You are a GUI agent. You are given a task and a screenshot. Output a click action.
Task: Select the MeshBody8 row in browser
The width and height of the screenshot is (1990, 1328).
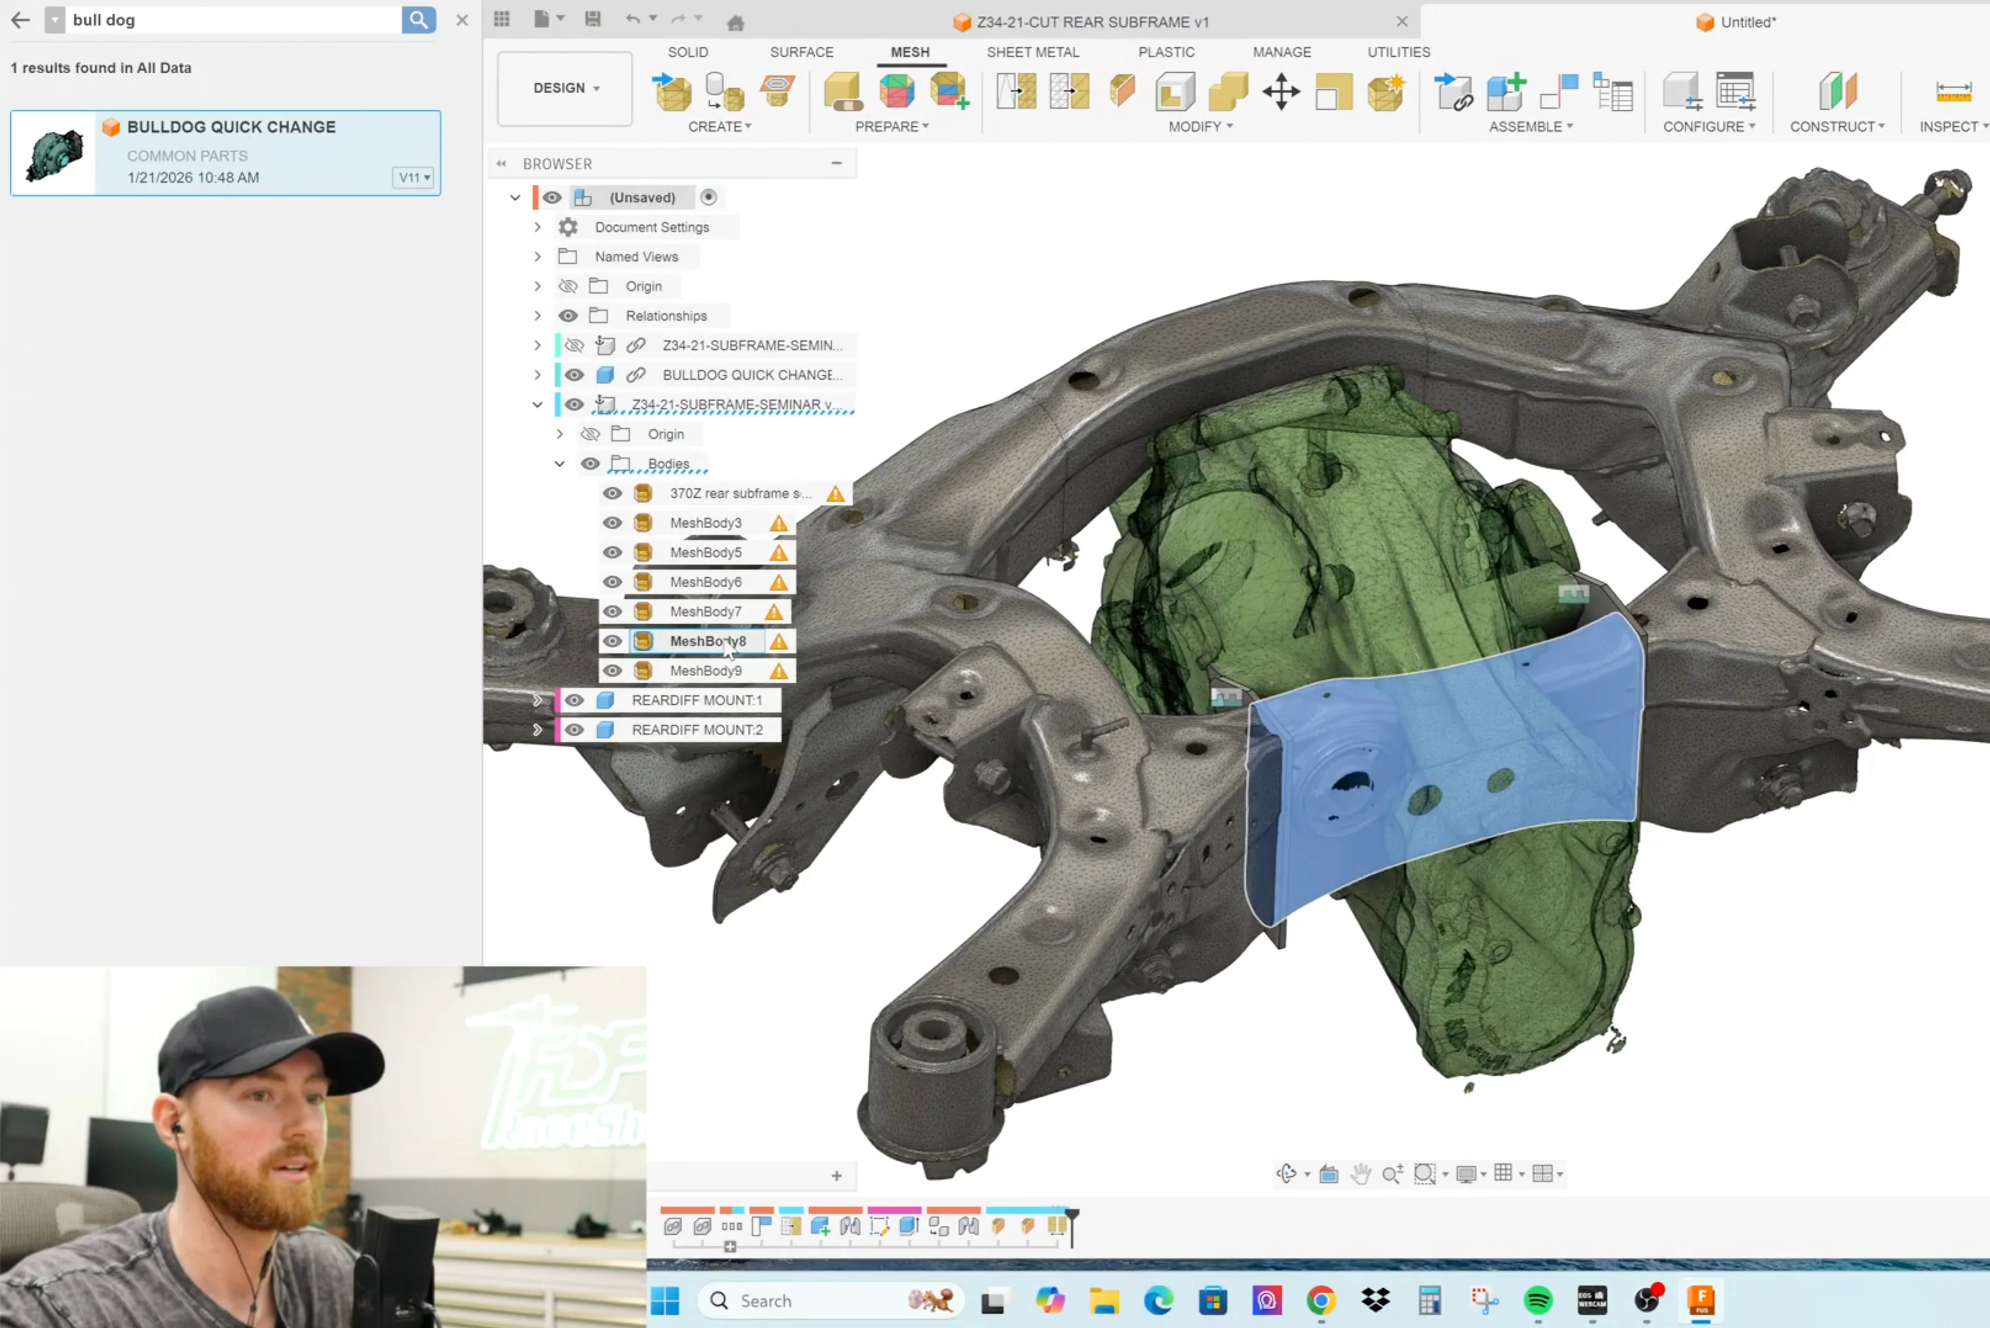click(x=697, y=641)
